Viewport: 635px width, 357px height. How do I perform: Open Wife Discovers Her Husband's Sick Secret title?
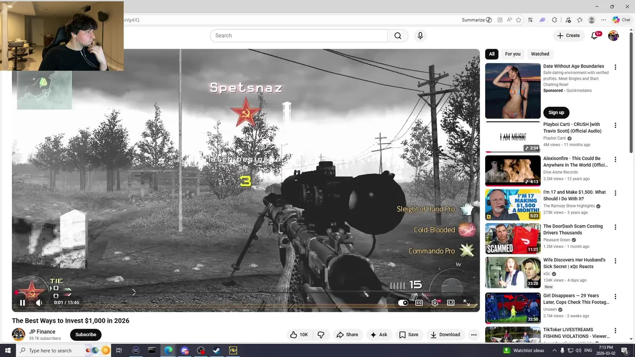pyautogui.click(x=574, y=263)
